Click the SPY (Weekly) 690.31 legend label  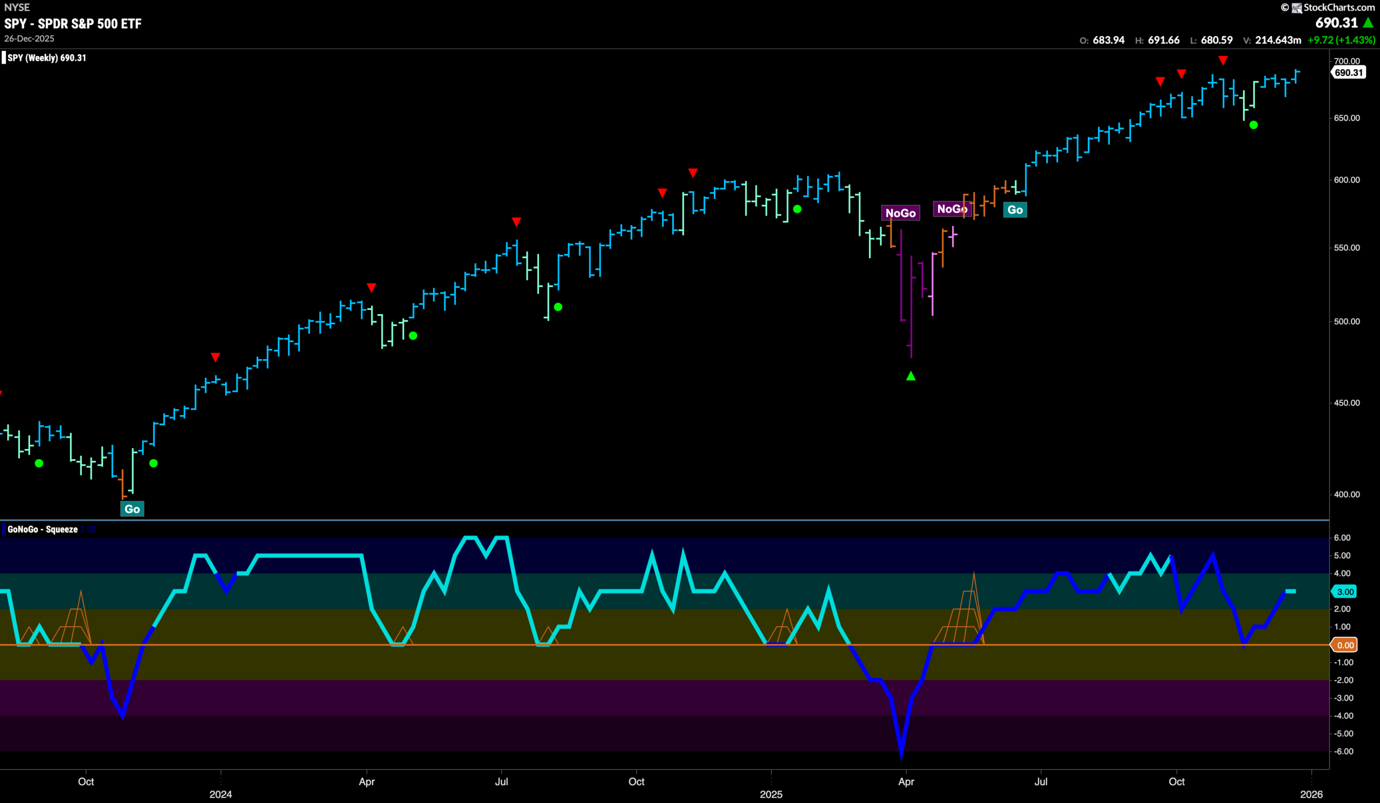[x=46, y=58]
